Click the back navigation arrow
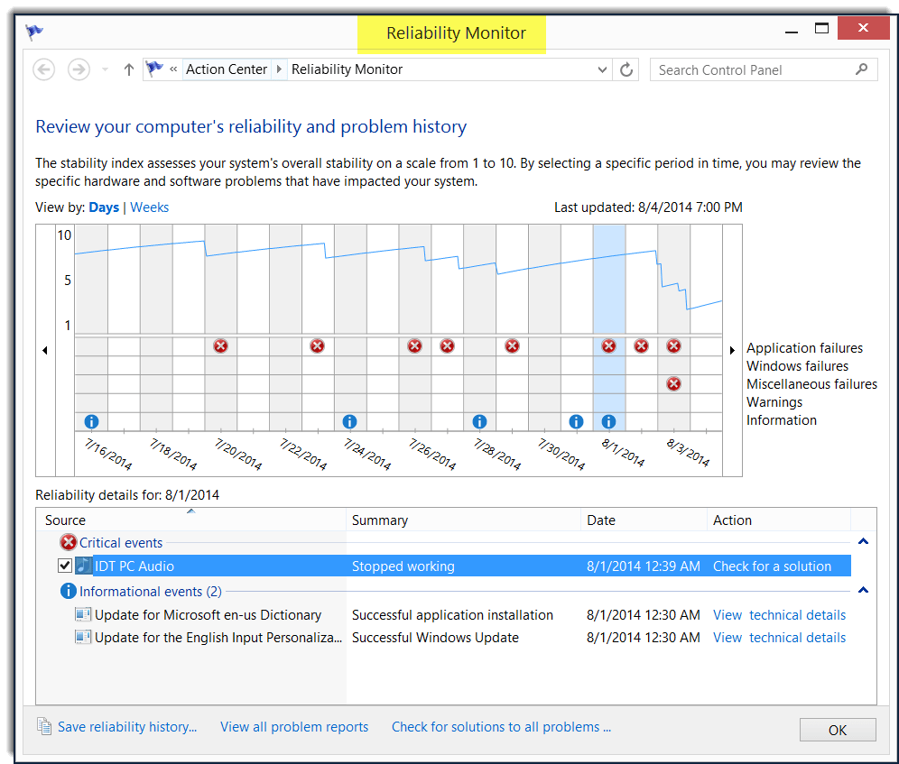Screen dimensions: 899x764 click(43, 69)
